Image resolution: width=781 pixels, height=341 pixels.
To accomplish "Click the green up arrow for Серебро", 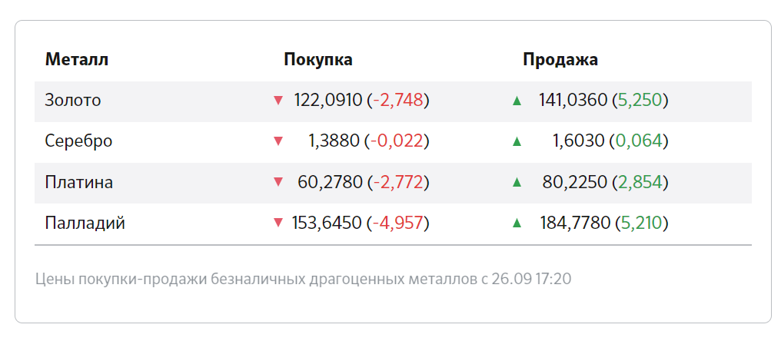I will (517, 141).
